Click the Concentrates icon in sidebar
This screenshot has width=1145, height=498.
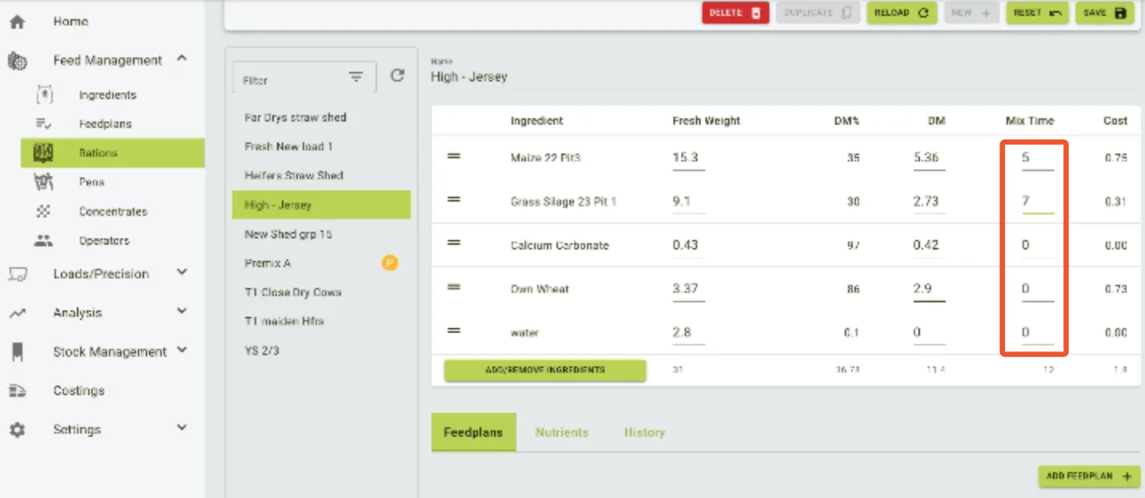click(44, 211)
